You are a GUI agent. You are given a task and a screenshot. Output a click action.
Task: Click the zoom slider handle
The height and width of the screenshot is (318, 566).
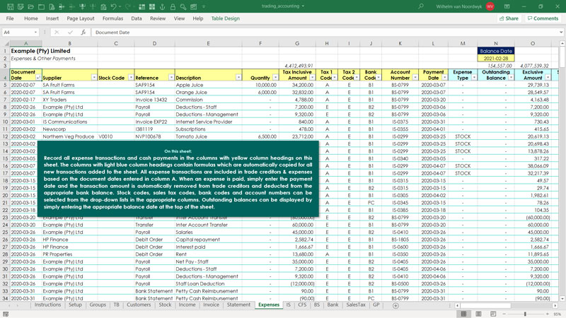point(525,314)
